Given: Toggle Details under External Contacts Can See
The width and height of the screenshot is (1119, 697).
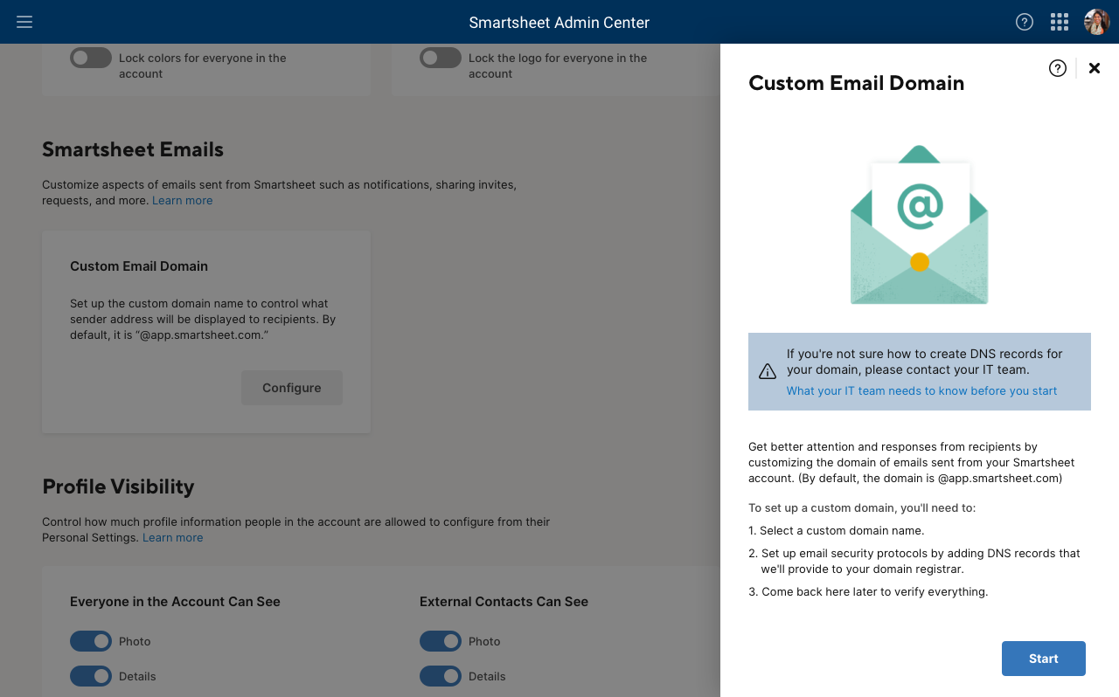Looking at the screenshot, I should (x=441, y=676).
